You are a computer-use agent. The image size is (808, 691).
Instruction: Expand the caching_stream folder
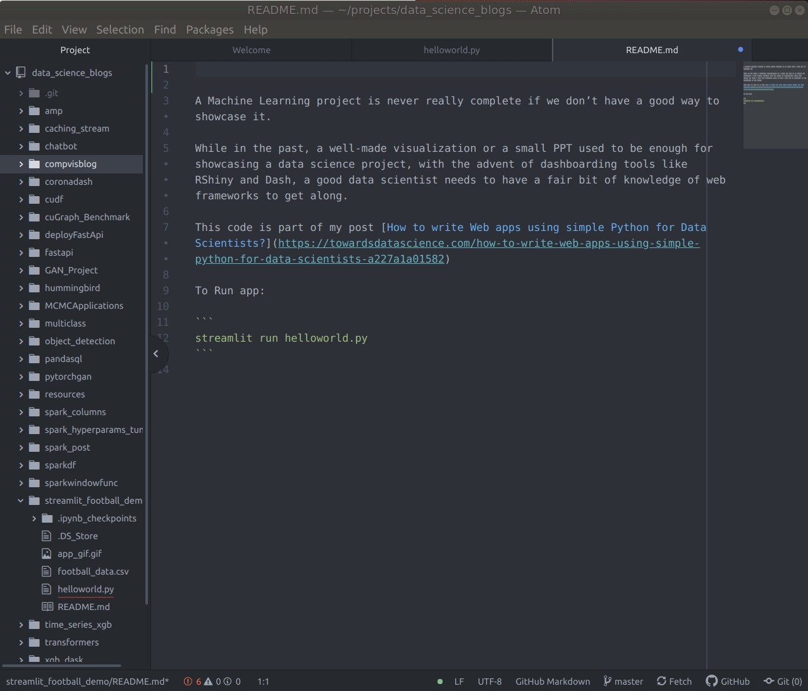click(x=21, y=128)
